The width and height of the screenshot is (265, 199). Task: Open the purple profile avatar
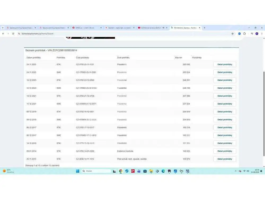[257, 34]
